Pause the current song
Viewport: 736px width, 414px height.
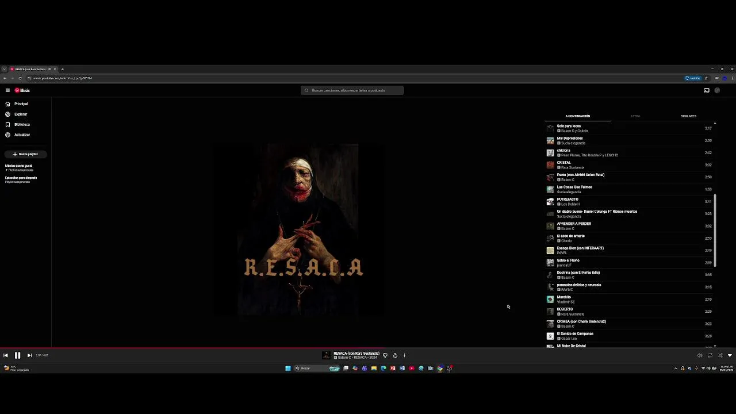(17, 355)
